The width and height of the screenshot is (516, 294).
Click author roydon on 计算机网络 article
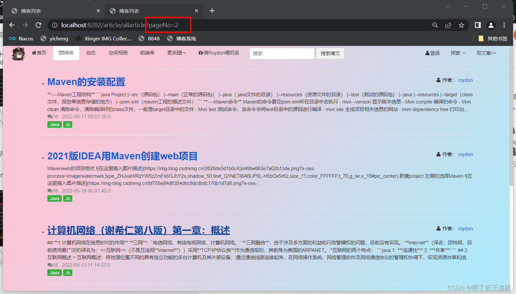tap(465, 229)
